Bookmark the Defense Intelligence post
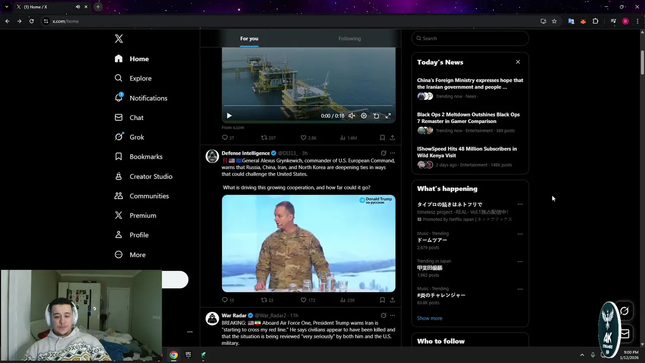This screenshot has width=645, height=363. point(382,300)
